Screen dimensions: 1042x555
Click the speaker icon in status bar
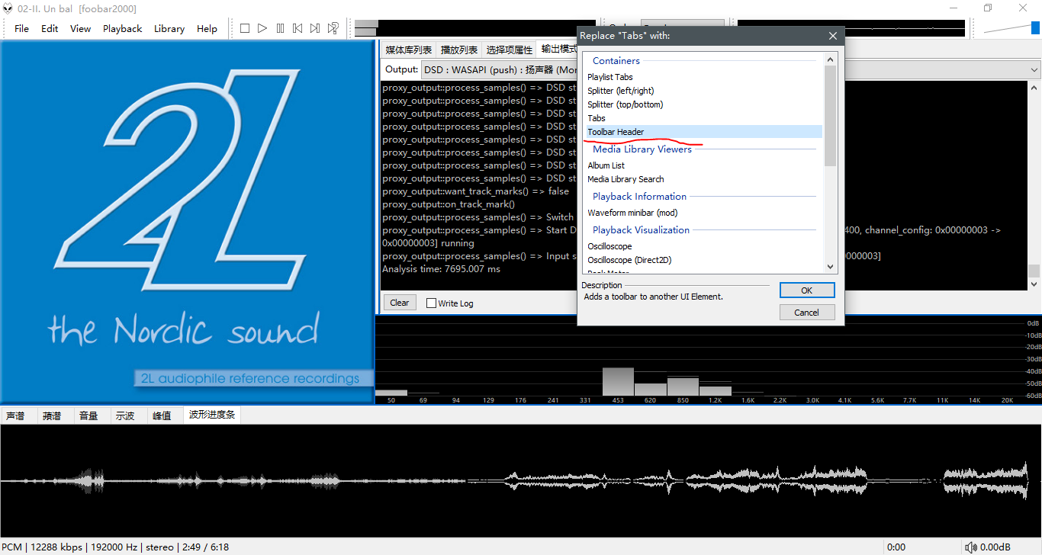(971, 547)
